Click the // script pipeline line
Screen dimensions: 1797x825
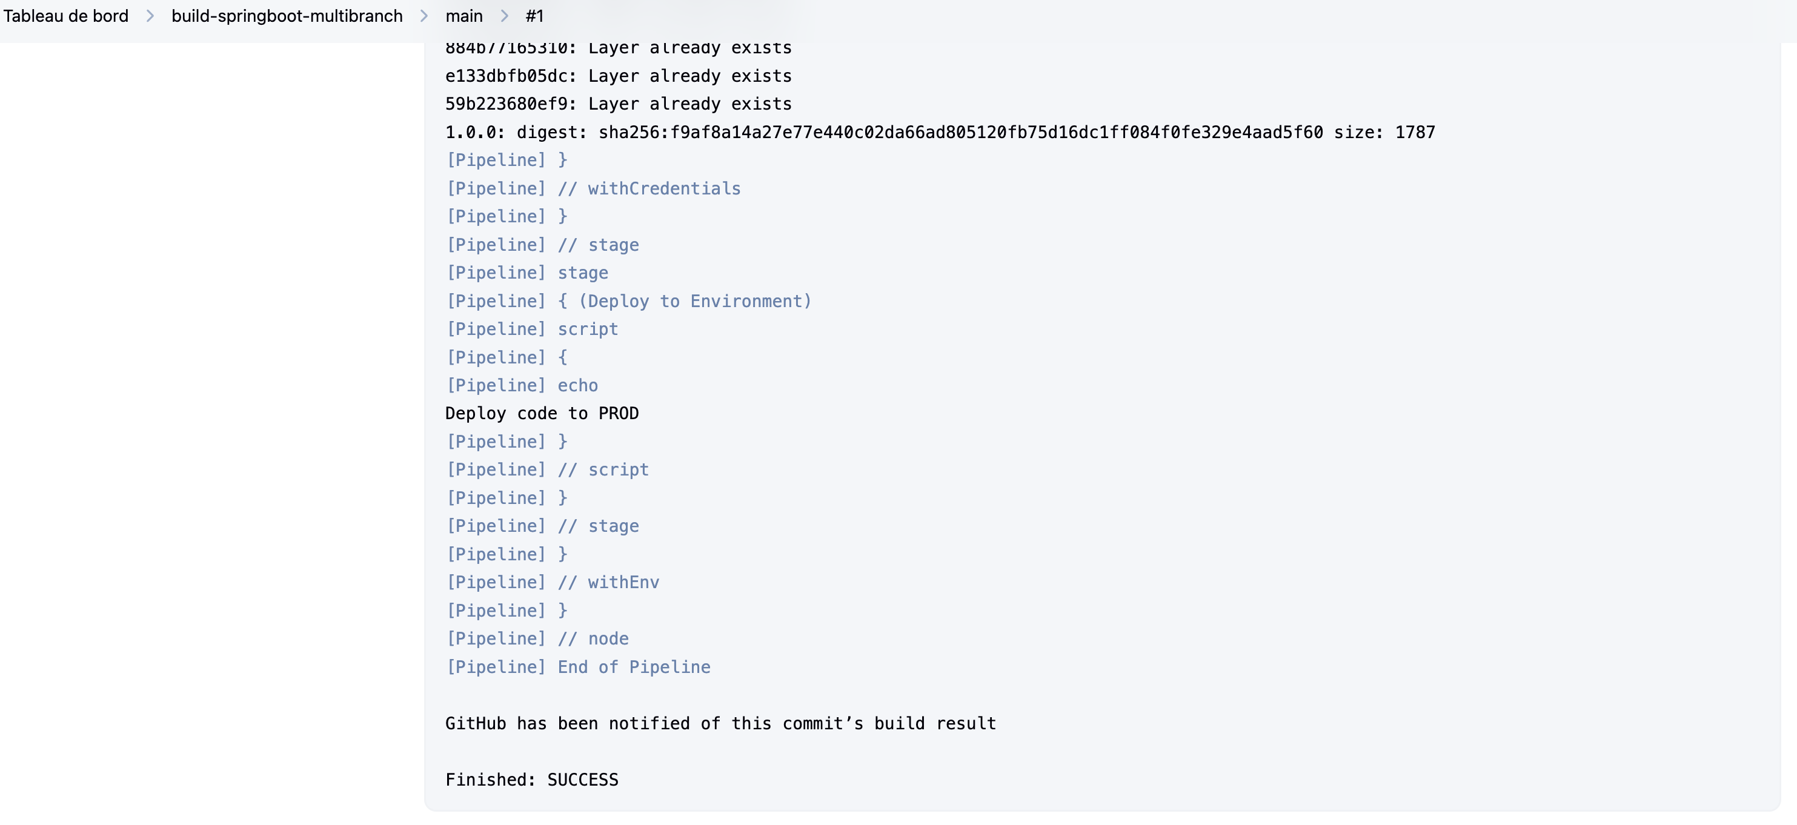548,469
